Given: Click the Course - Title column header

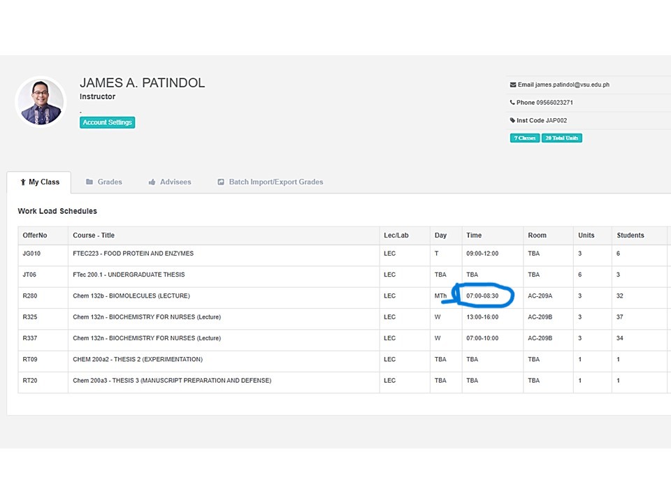Looking at the screenshot, I should click(x=94, y=235).
